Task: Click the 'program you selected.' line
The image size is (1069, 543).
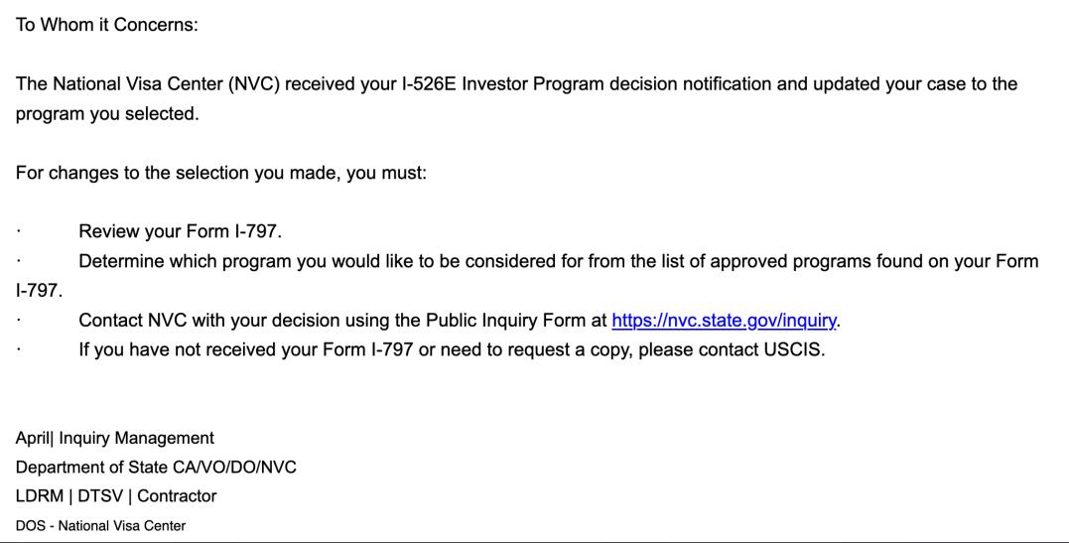Action: (x=107, y=114)
